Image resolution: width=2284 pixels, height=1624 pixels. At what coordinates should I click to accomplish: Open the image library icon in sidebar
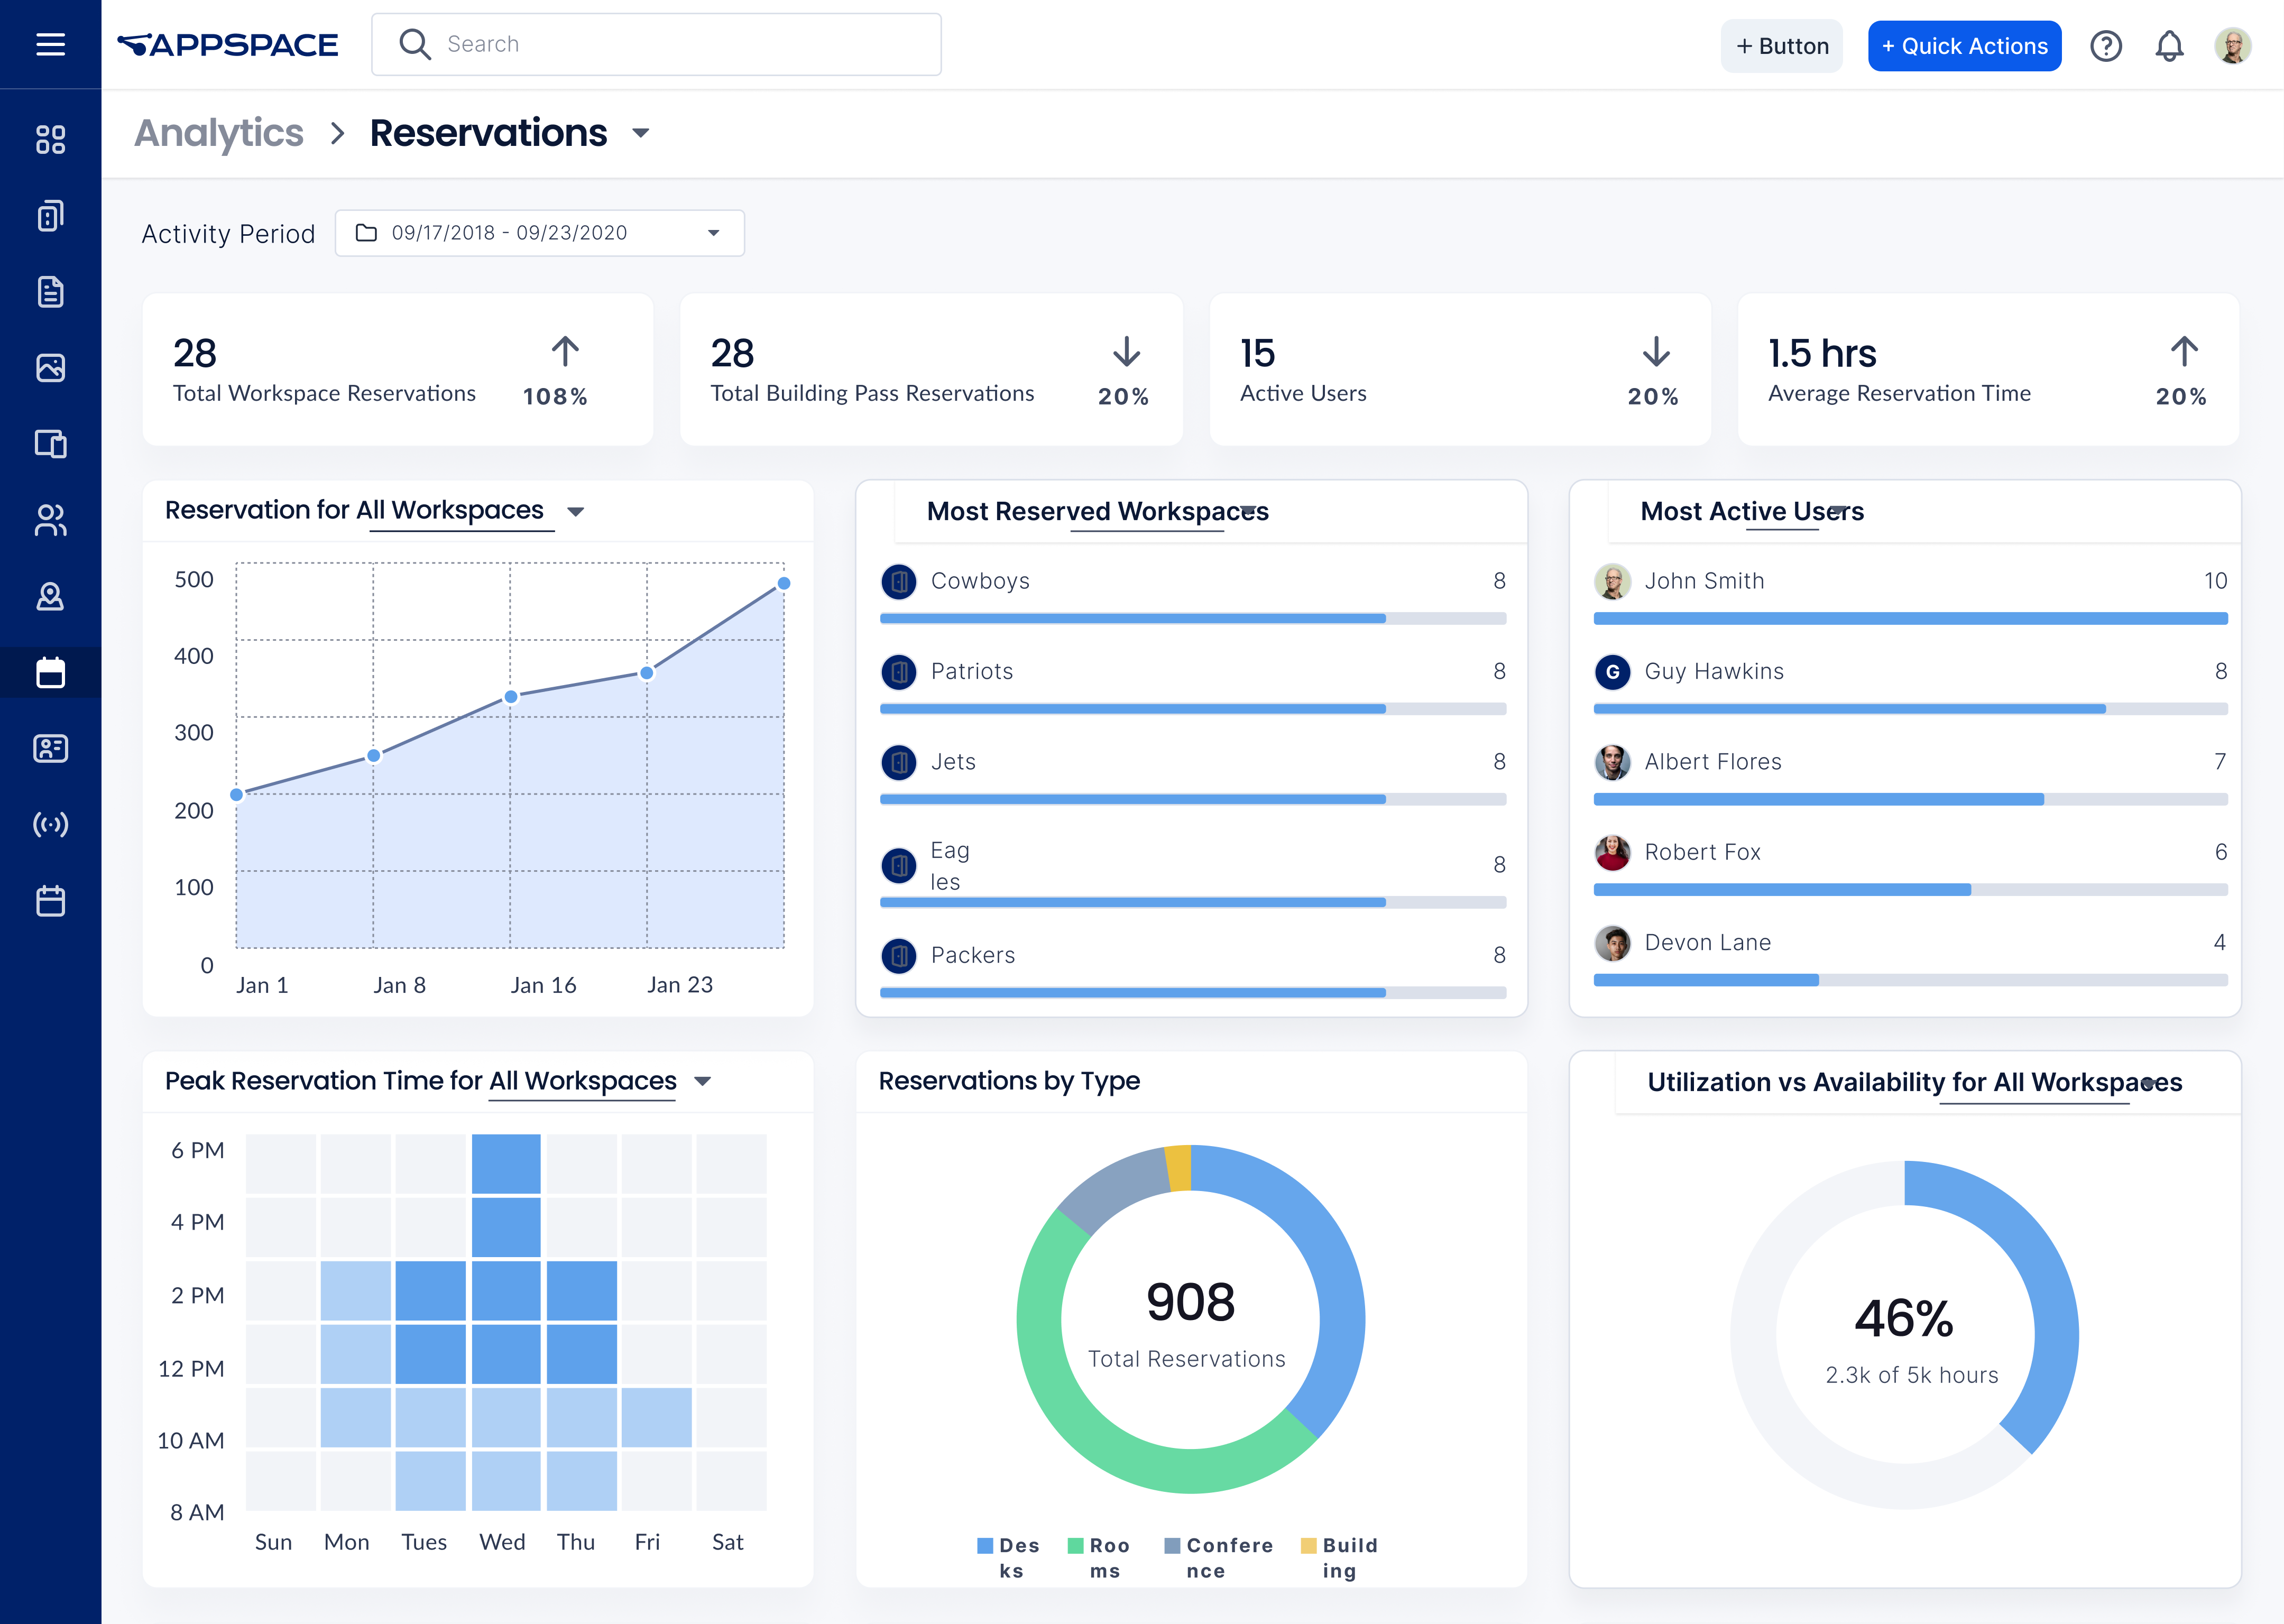(x=50, y=368)
